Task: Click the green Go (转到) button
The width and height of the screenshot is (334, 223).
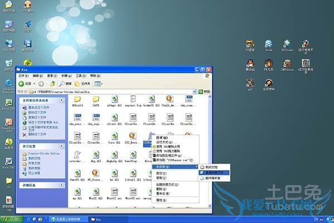Action: tap(204, 91)
